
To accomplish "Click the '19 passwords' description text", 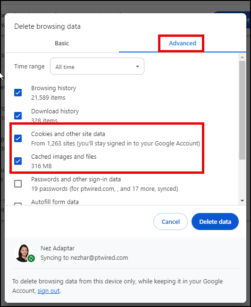I will pyautogui.click(x=105, y=189).
